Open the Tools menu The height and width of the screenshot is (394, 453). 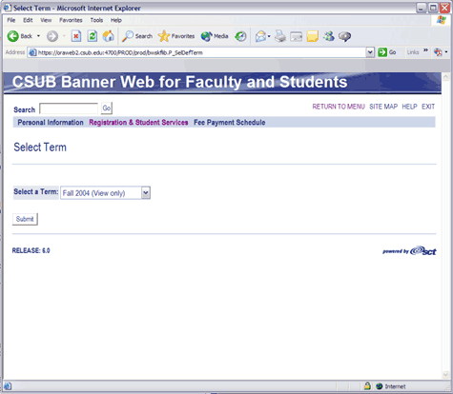pos(96,20)
